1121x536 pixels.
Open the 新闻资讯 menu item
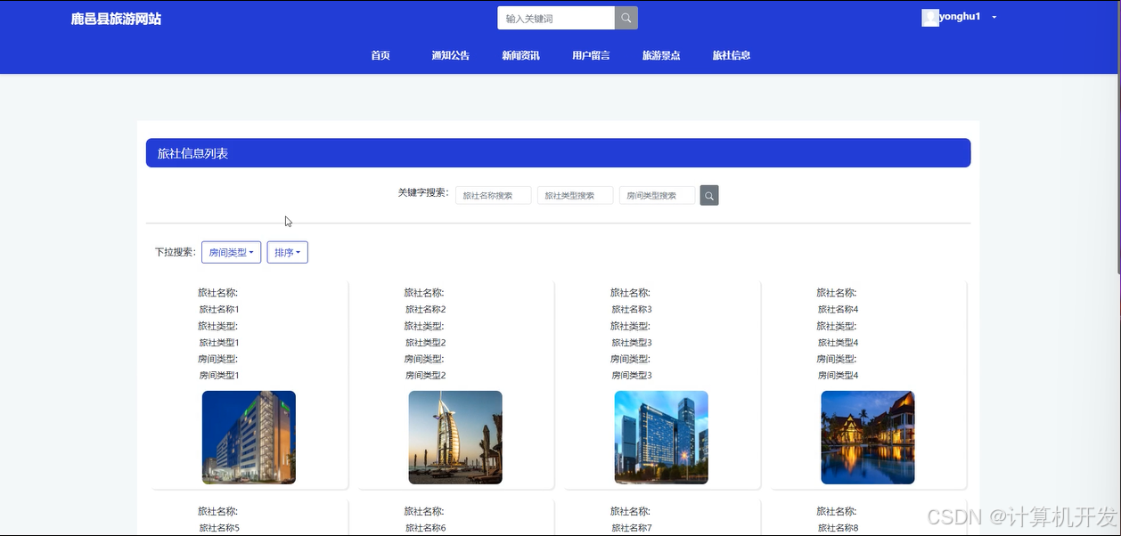(520, 55)
